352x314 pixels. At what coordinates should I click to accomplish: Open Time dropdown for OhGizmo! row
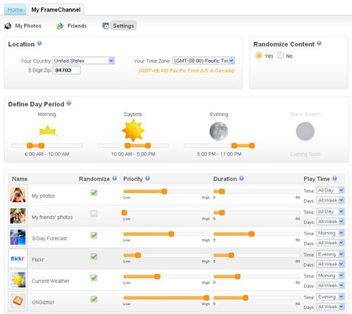tap(330, 297)
